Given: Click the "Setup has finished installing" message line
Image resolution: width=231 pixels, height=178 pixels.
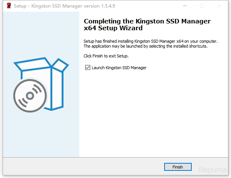Looking at the screenshot, I should pyautogui.click(x=150, y=41).
